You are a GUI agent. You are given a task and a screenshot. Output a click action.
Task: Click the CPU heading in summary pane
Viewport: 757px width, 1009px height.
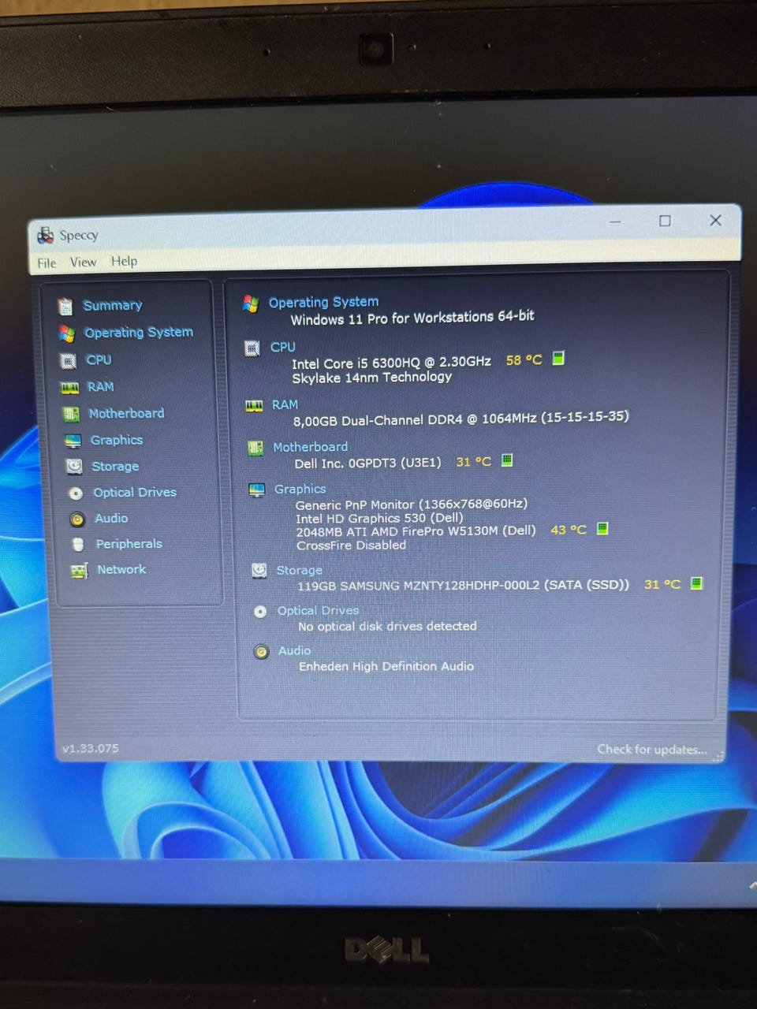point(283,347)
